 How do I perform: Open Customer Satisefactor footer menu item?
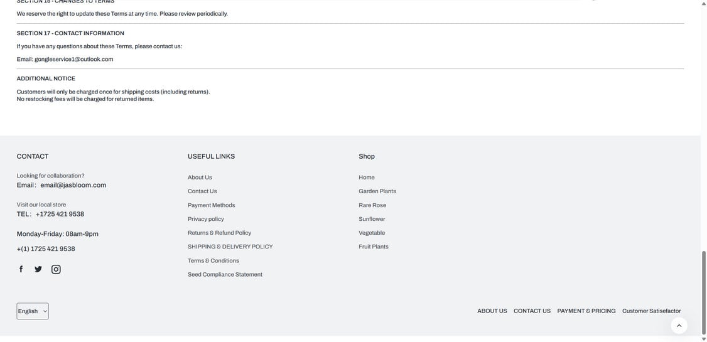(x=652, y=311)
